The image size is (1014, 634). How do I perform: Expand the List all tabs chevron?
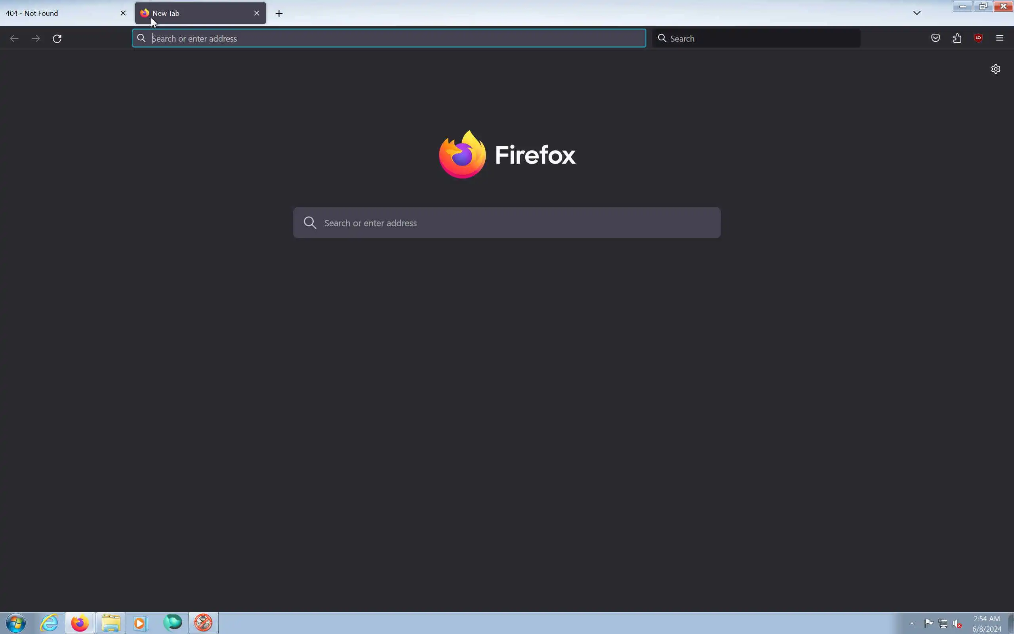pos(917,13)
